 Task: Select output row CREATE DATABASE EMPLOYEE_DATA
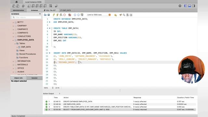click(x=120, y=101)
